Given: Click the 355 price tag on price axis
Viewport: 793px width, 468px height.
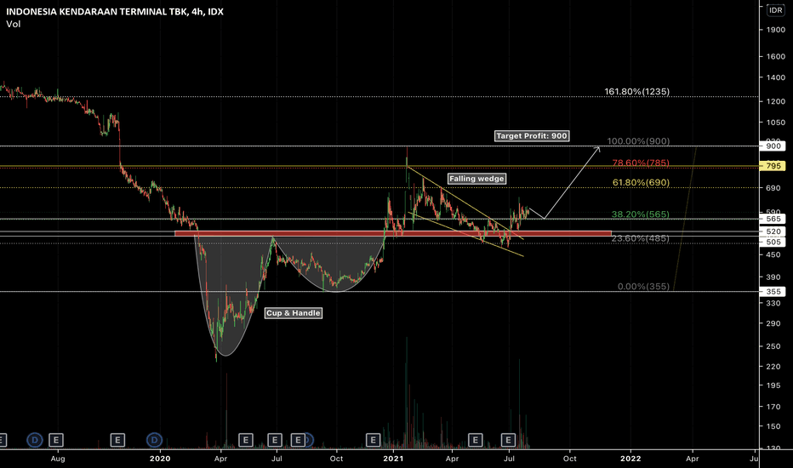Looking at the screenshot, I should click(773, 291).
